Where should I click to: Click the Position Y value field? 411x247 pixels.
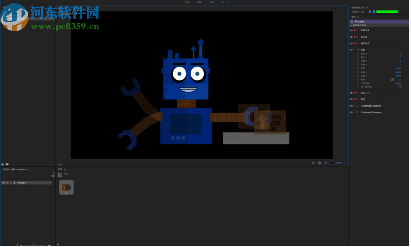pyautogui.click(x=400, y=65)
